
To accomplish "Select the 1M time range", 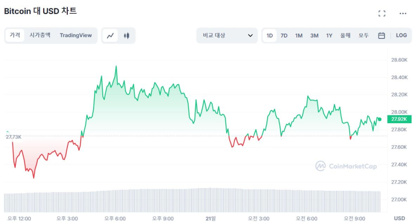I will coord(299,35).
